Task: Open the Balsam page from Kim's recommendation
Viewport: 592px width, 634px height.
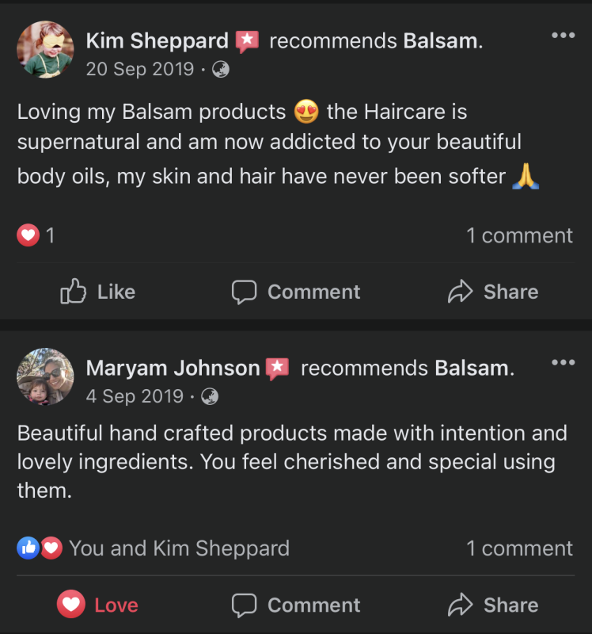Action: (441, 41)
